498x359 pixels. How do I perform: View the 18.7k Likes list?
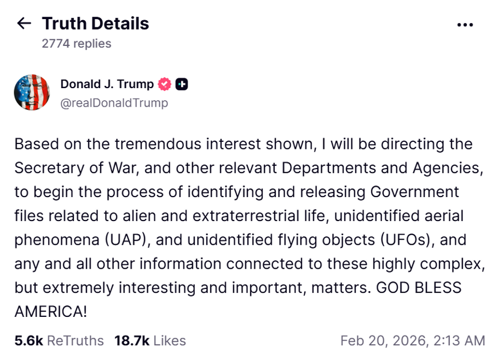150,340
